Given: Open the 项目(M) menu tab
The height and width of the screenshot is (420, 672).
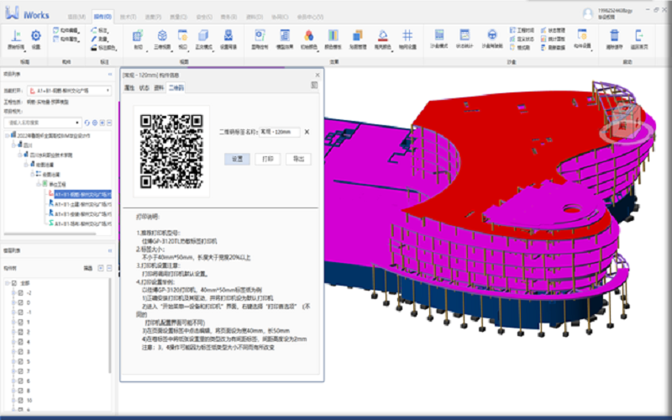Looking at the screenshot, I should 76,17.
